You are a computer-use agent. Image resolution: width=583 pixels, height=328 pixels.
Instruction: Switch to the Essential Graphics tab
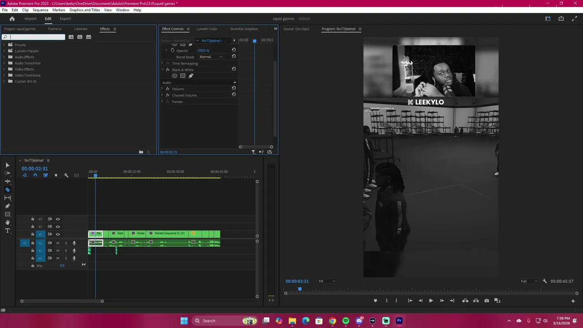[244, 29]
